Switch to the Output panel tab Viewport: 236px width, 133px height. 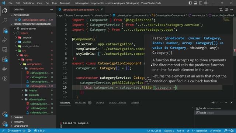pyautogui.click(x=100, y=103)
